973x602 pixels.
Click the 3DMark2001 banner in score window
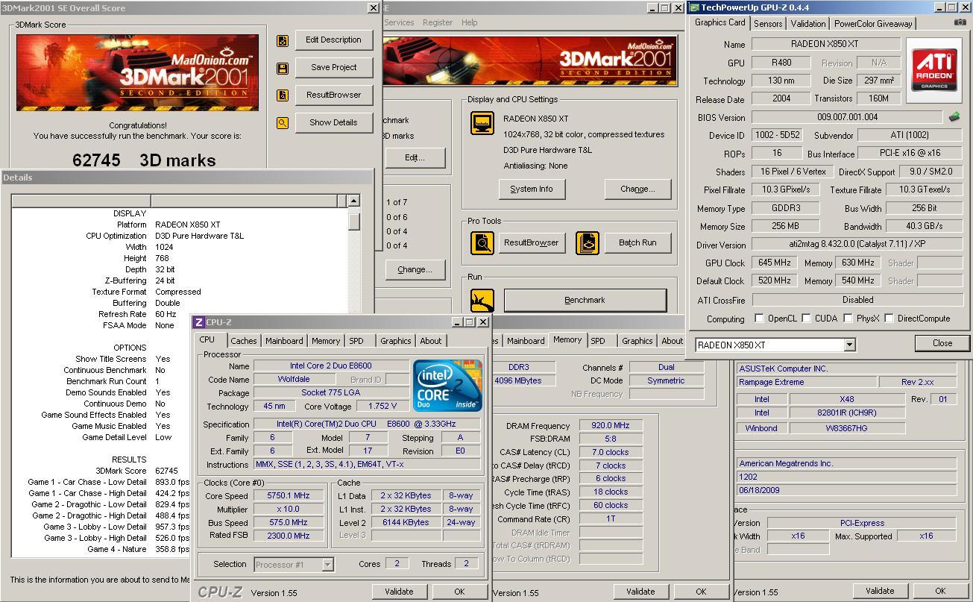[x=137, y=72]
